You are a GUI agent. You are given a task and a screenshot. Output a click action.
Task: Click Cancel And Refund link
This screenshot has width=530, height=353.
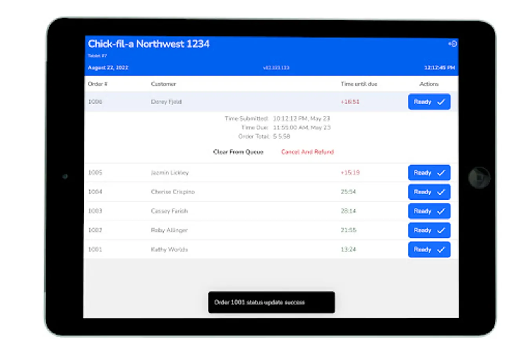pyautogui.click(x=308, y=152)
